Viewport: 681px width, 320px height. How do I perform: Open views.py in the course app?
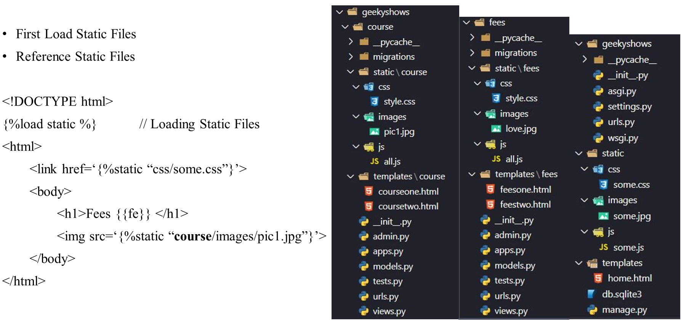click(389, 311)
